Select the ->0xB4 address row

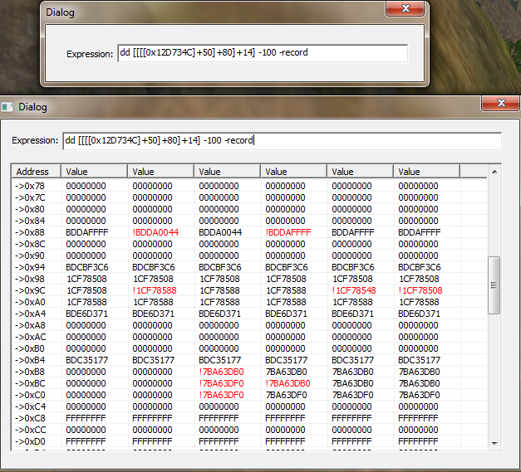(30, 361)
